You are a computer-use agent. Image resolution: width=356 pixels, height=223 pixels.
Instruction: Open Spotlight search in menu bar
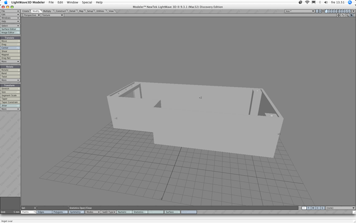(x=350, y=2)
